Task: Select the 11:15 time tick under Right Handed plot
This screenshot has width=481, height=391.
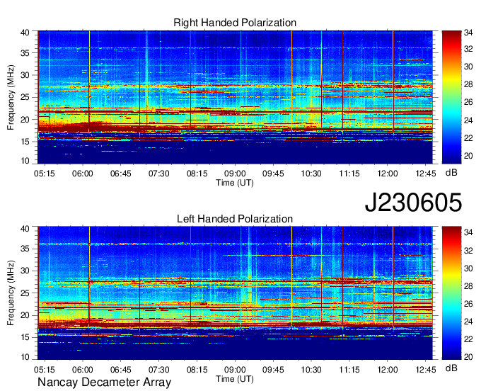Action: (349, 174)
